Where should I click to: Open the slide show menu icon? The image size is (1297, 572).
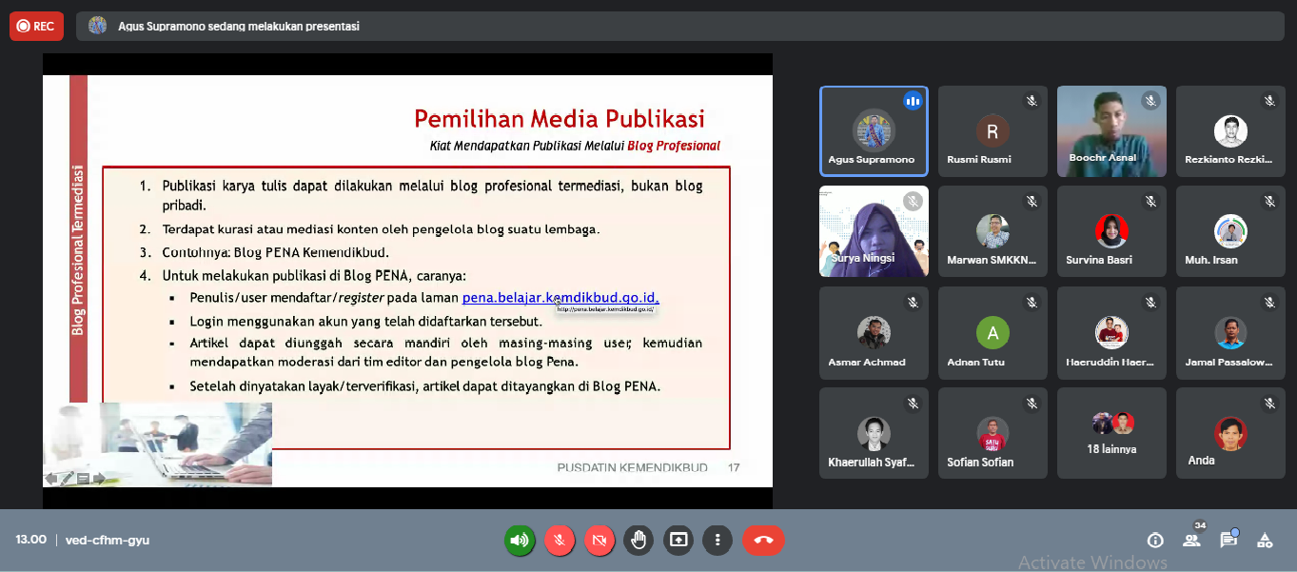click(x=83, y=479)
